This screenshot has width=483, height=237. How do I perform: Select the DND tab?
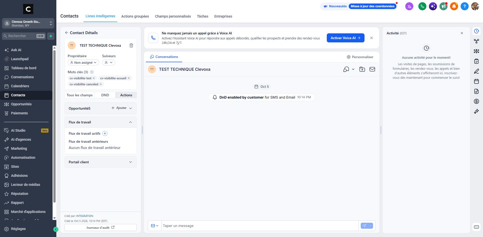(x=105, y=95)
